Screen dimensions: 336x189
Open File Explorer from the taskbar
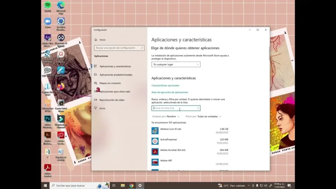point(123,185)
